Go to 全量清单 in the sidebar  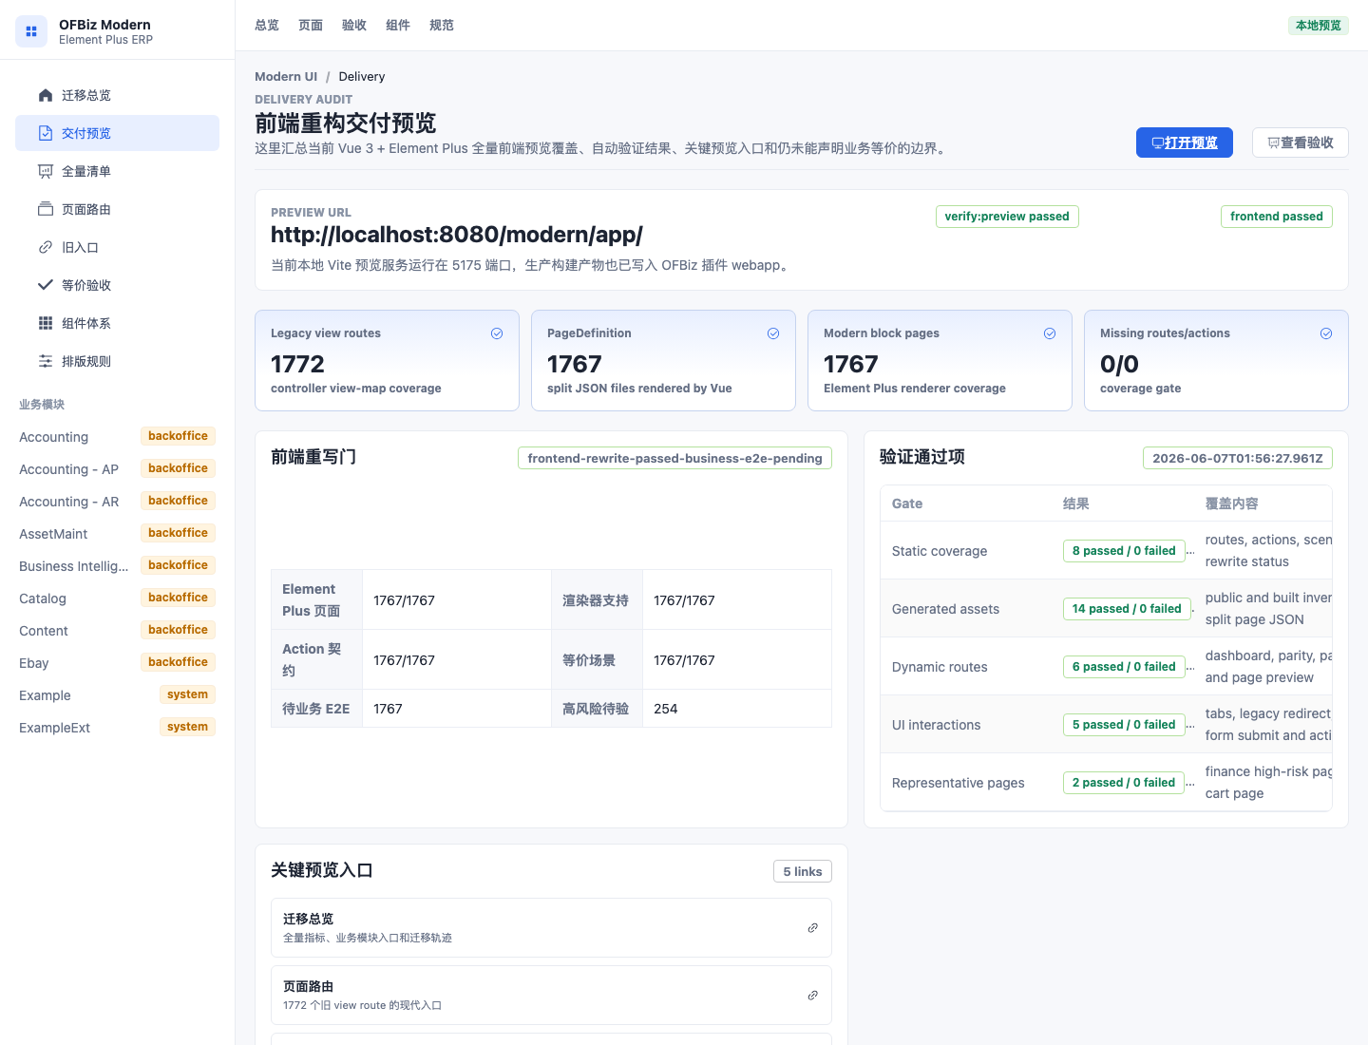(117, 171)
